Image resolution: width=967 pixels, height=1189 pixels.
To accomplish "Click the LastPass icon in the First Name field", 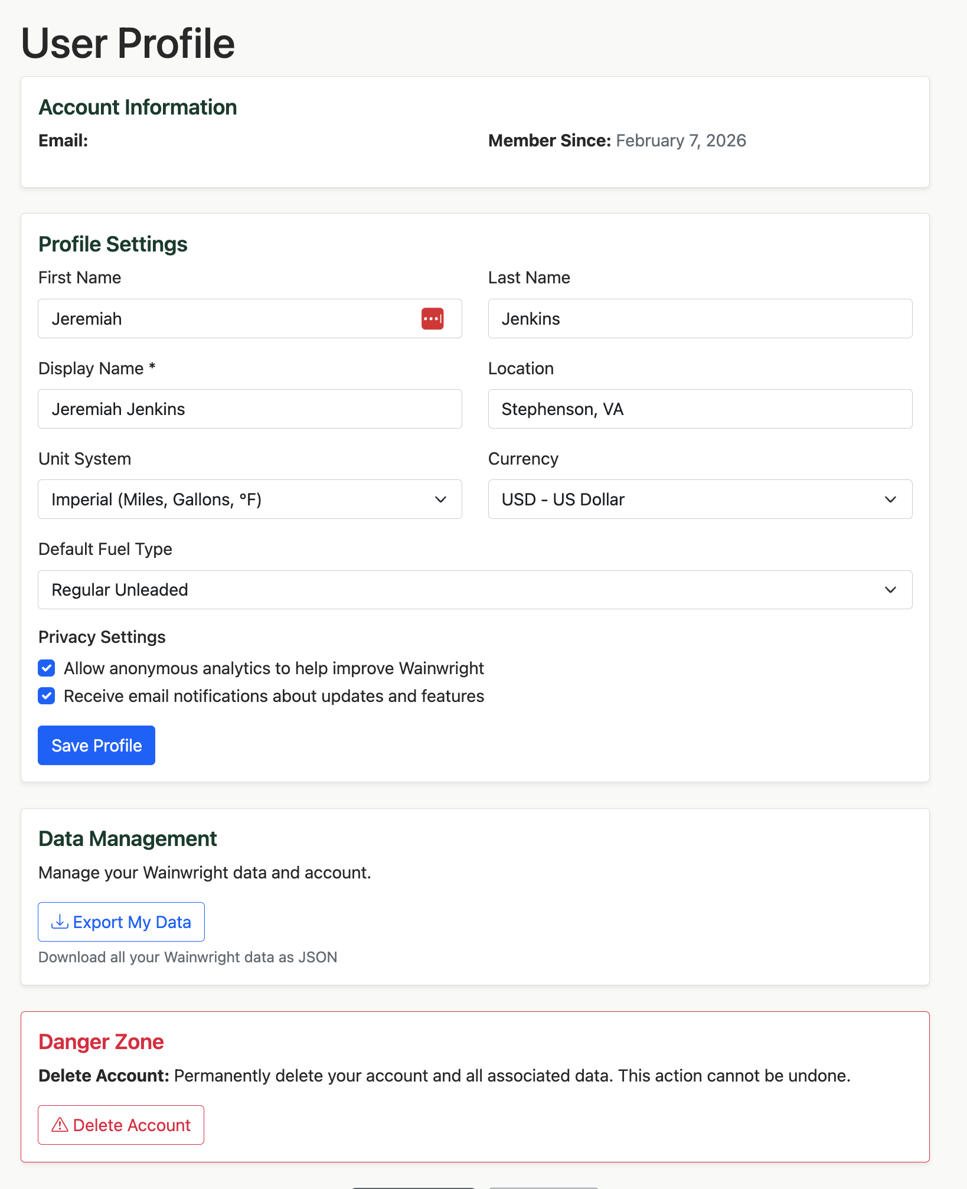I will click(x=433, y=318).
